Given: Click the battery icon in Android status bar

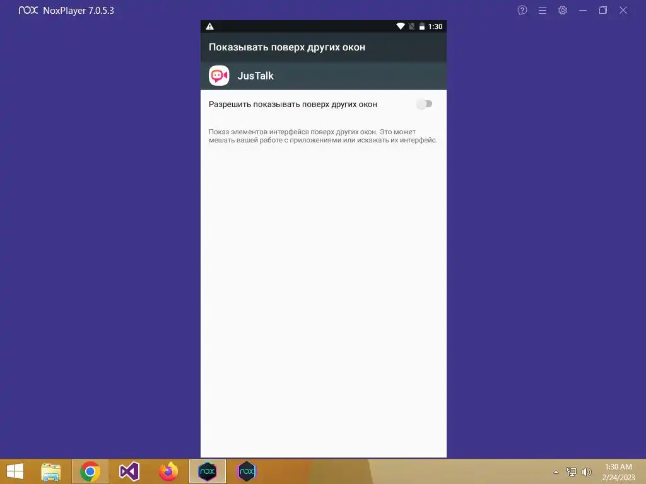Looking at the screenshot, I should [x=422, y=26].
